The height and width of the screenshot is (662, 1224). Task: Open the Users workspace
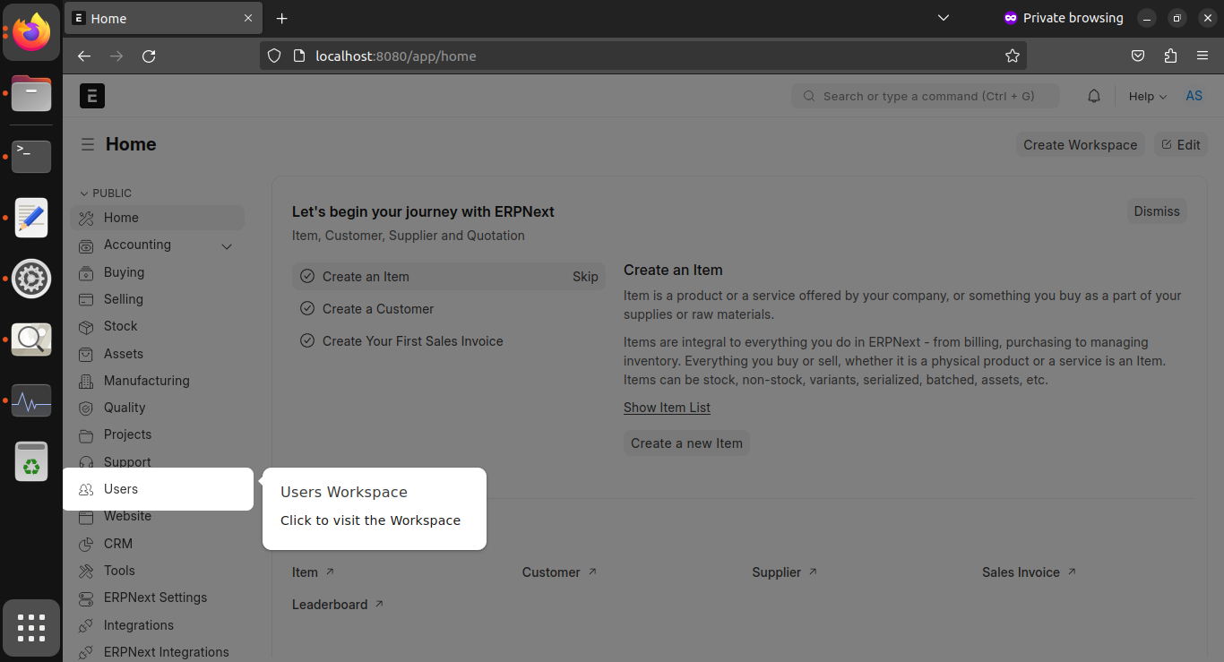pos(121,489)
